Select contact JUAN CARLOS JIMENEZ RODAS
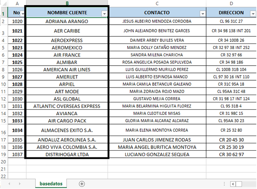The width and height of the screenshot is (257, 189). click(157, 140)
